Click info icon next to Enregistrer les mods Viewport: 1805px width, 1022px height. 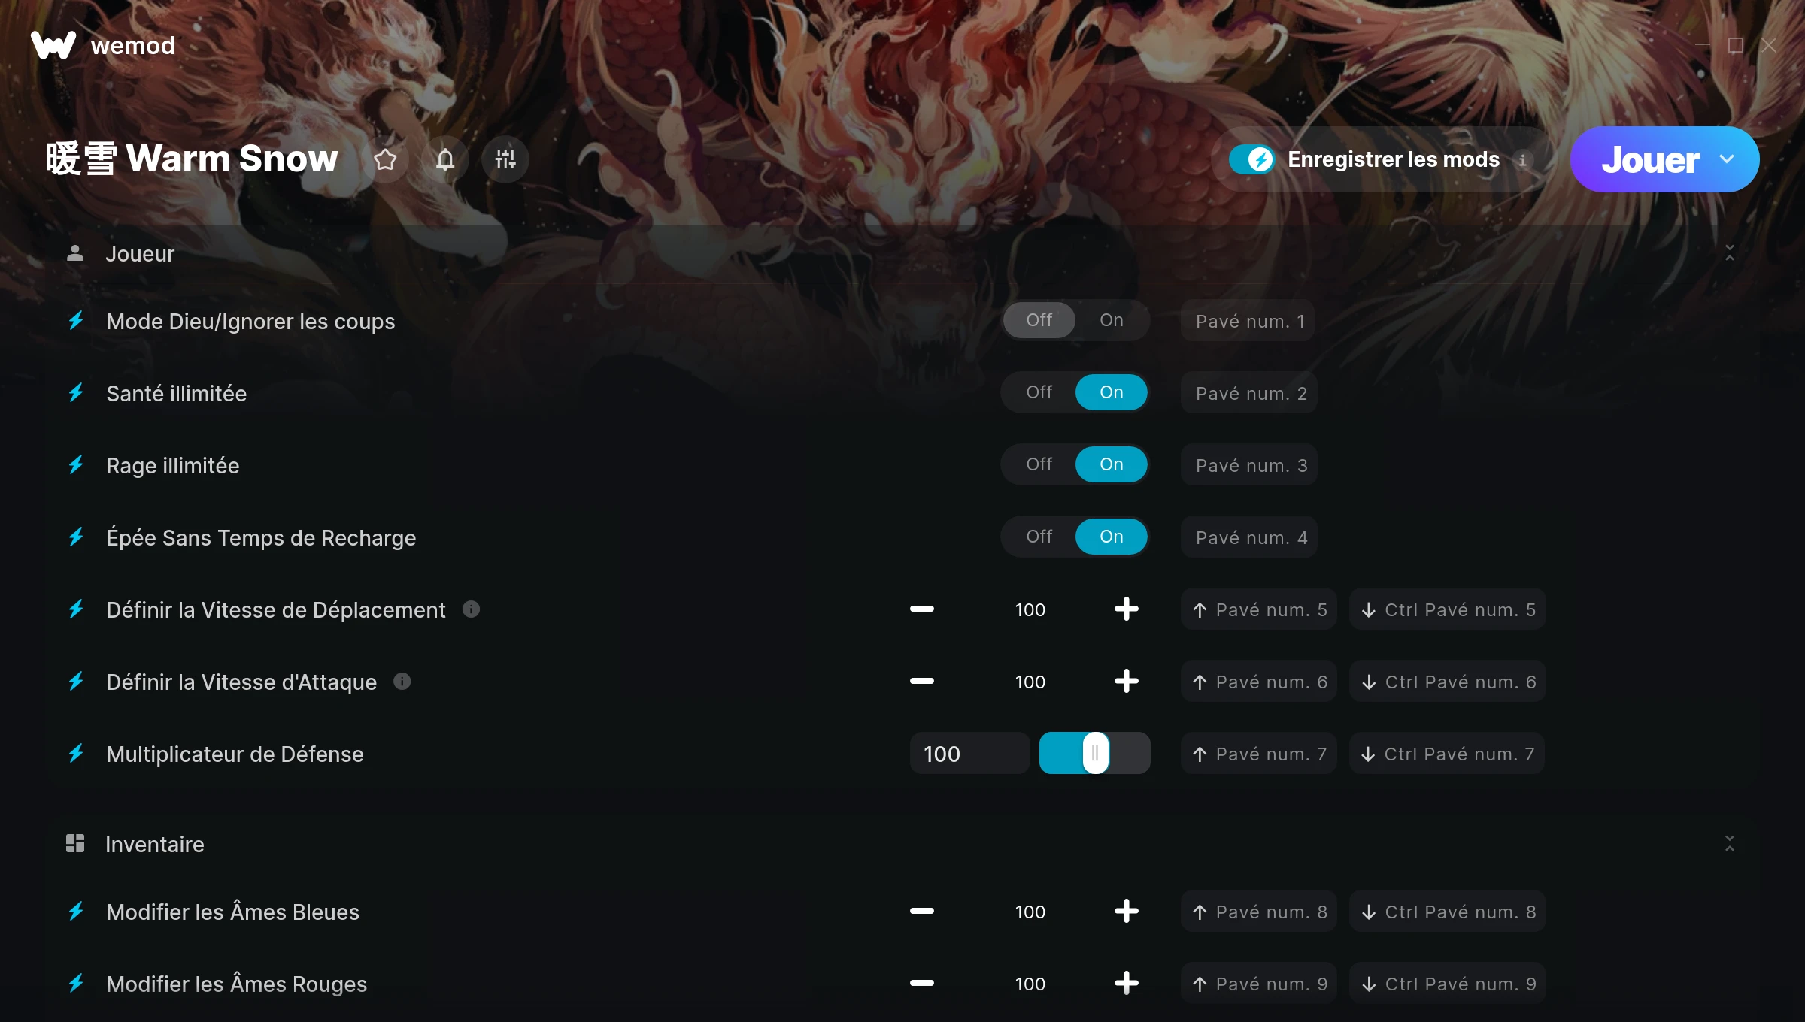[x=1522, y=160]
